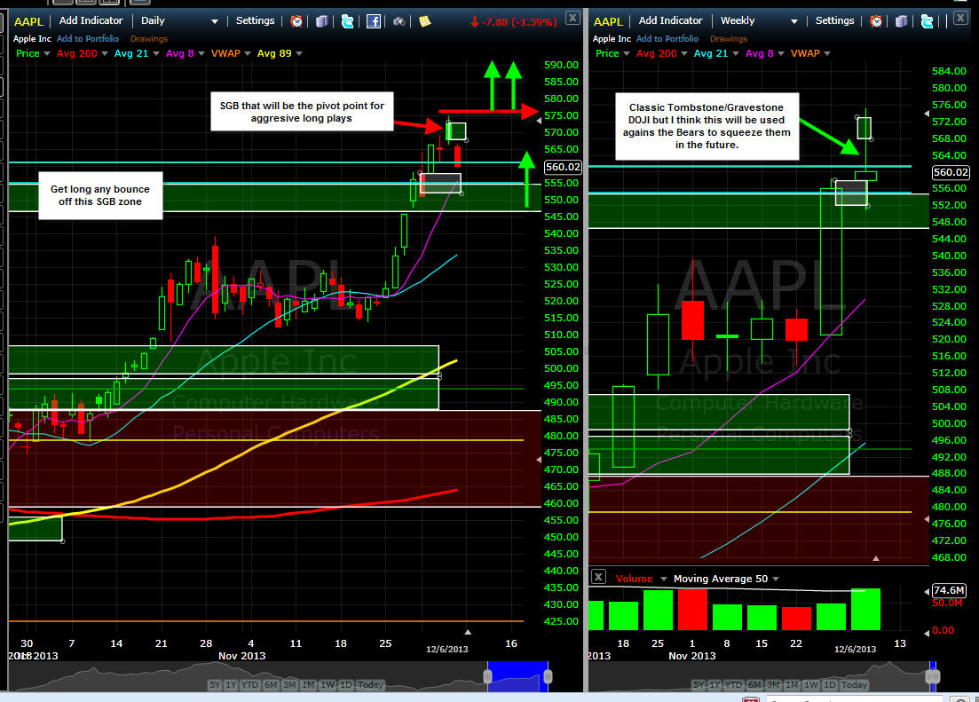The height and width of the screenshot is (702, 979).
Task: Select 1Y range in Daily chart
Action: tap(231, 684)
